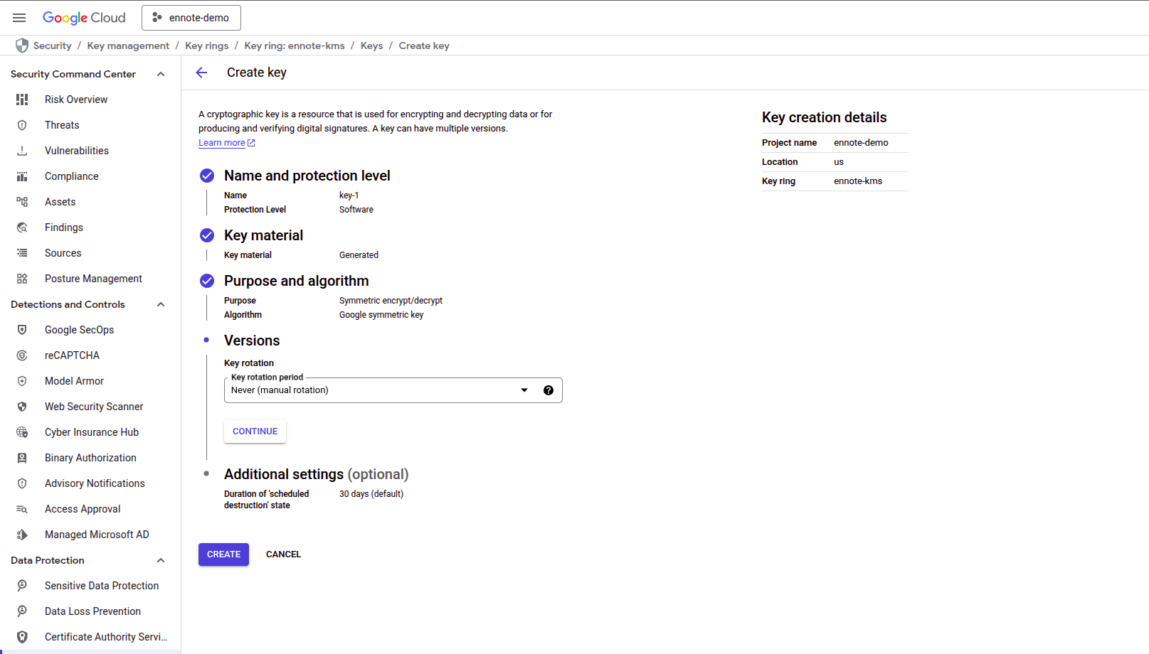
Task: Open Binary Authorization menu item
Action: [90, 458]
